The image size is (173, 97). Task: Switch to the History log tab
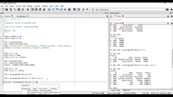pyautogui.click(x=126, y=90)
